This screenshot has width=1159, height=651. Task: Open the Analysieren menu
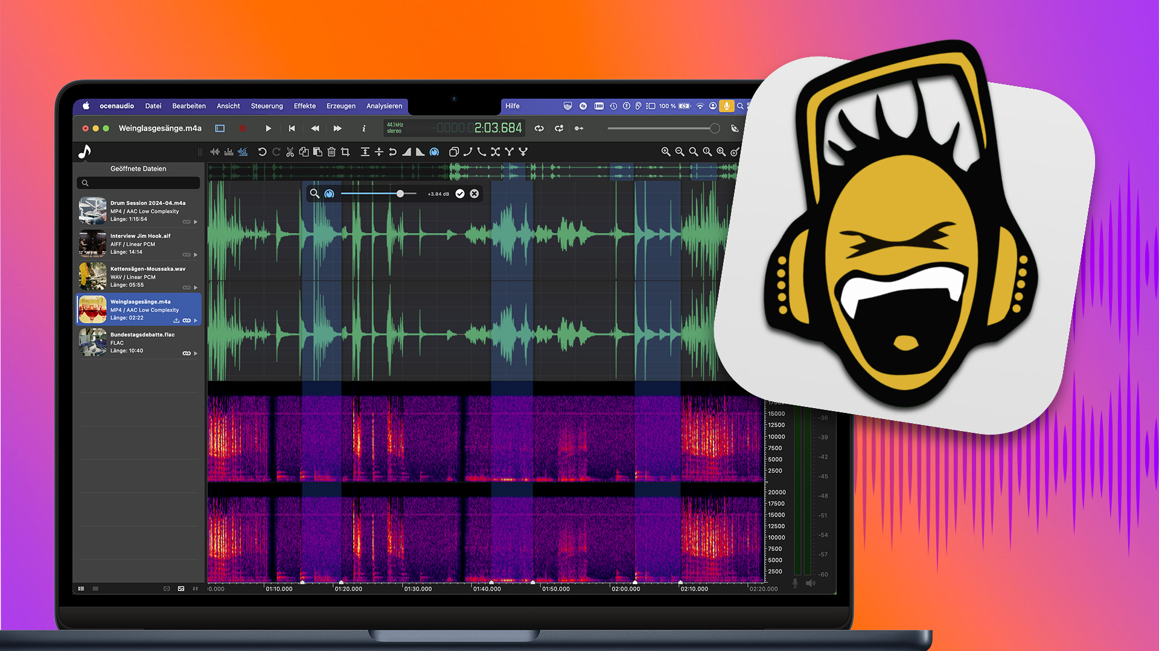(384, 106)
